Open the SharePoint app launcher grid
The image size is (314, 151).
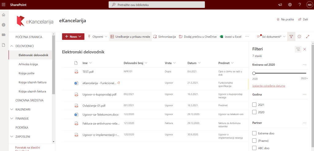click(x=4, y=5)
